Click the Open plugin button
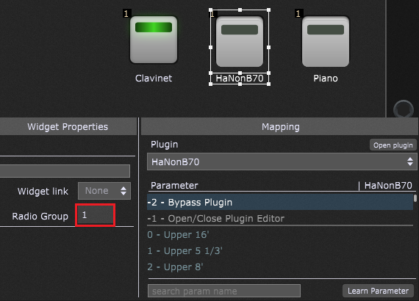Screen dimensions: 419x301 [x=393, y=145]
